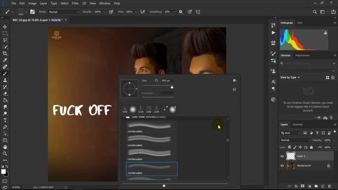Image resolution: width=338 pixels, height=190 pixels.
Task: Toggle lock all padlock for layer
Action: [311, 147]
